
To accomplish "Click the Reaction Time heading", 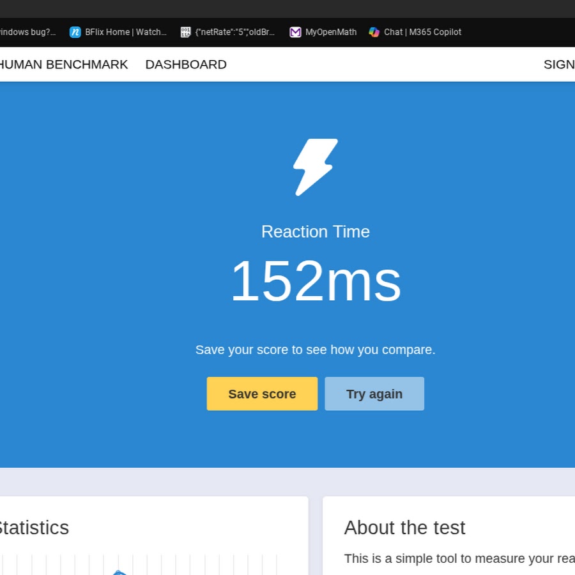I will tap(315, 231).
